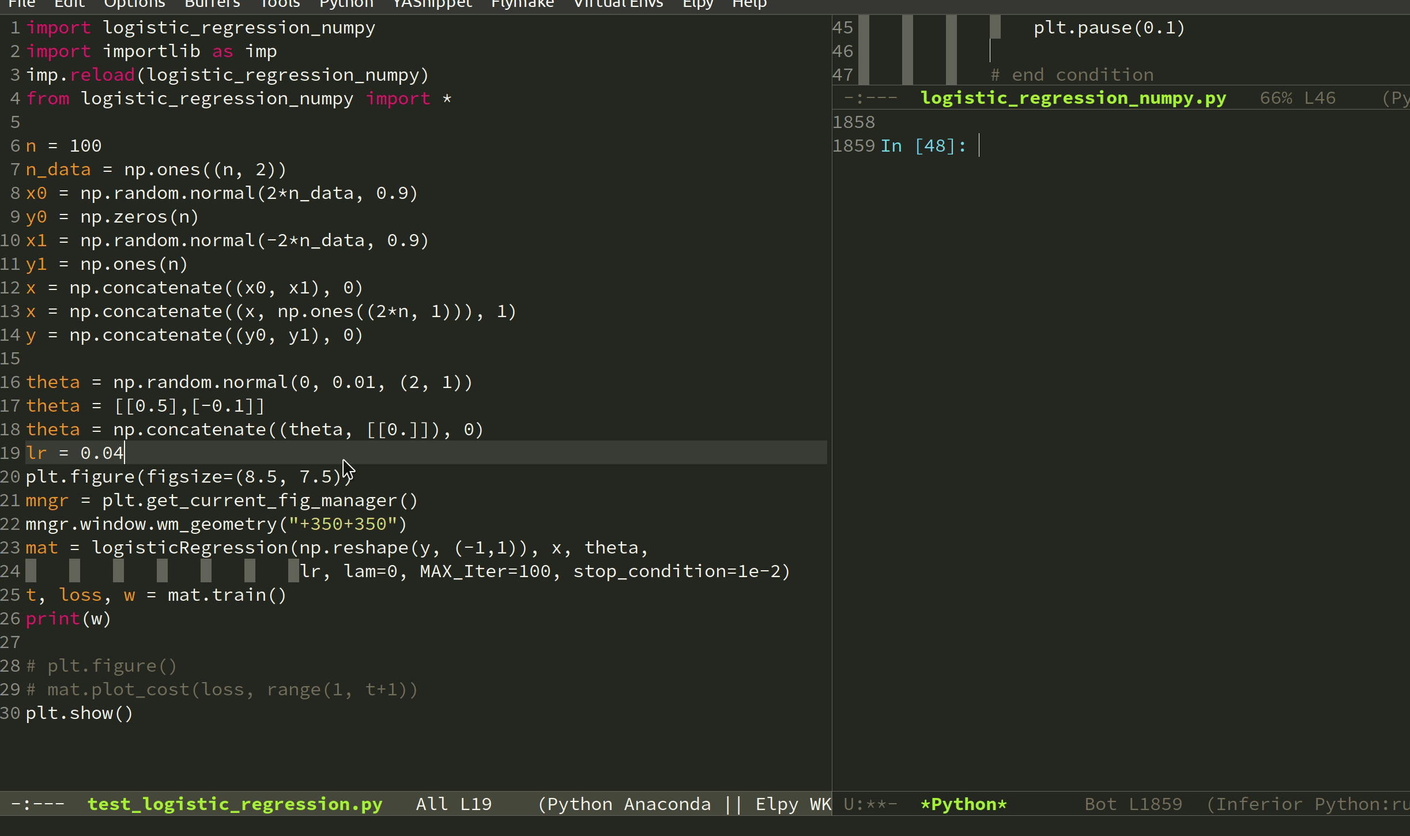Click logistic_regression_numpy.py buffer name in mode line

[x=1073, y=98]
